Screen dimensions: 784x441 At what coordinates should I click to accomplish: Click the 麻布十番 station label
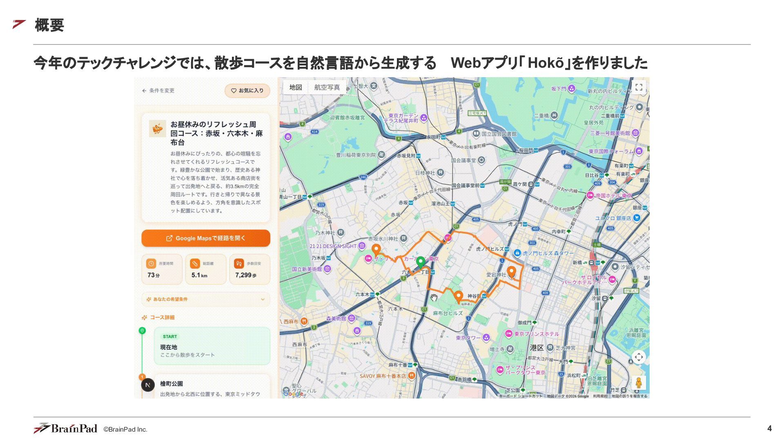398,365
